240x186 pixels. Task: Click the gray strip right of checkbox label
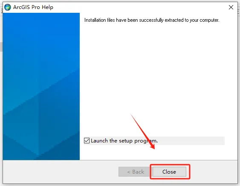(191, 141)
